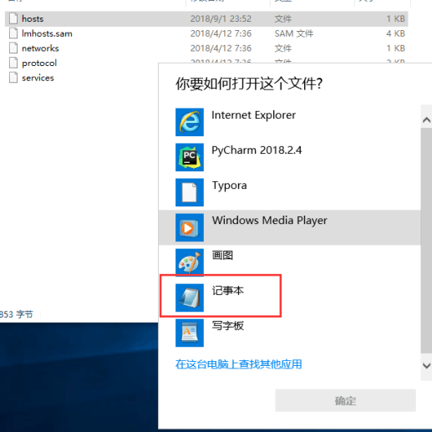Confirm with the 确定 button
432x432 pixels.
[345, 400]
